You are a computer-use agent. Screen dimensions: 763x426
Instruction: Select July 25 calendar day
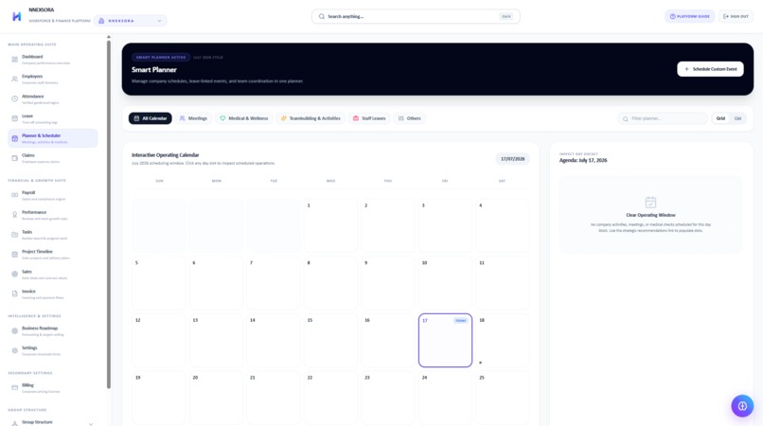click(502, 398)
